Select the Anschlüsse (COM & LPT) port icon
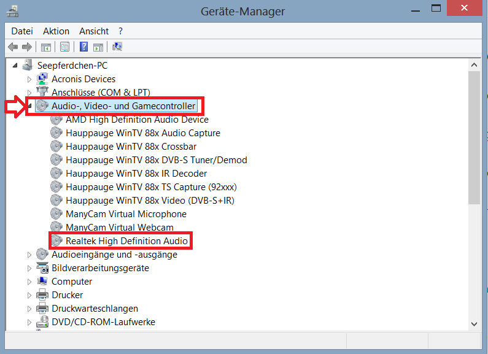Viewport: 488px width, 354px height. tap(42, 92)
